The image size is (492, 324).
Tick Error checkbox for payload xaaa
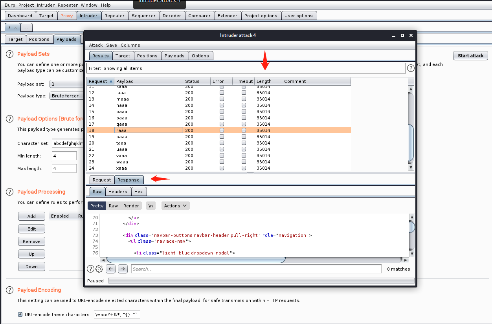coord(222,168)
